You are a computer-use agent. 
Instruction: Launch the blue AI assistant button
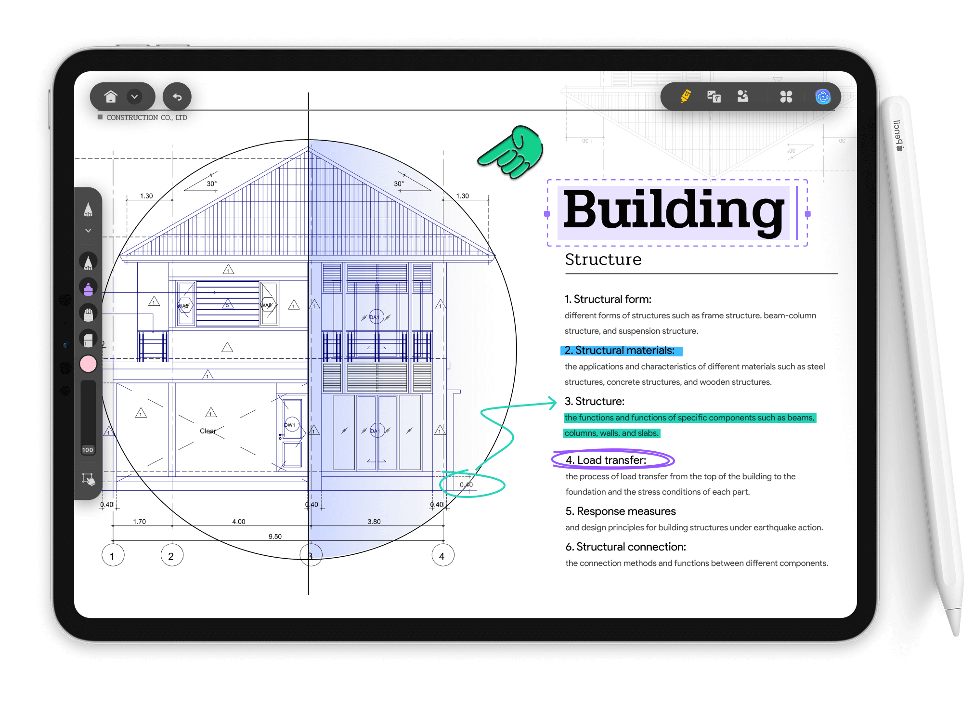822,97
